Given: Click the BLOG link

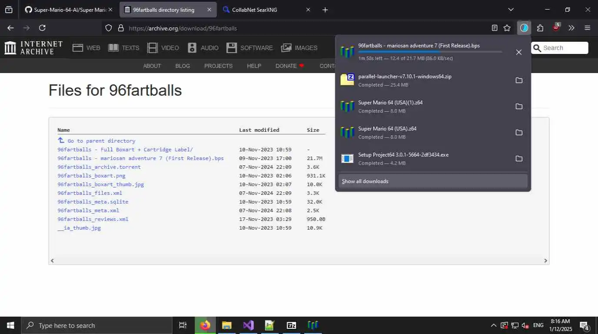Looking at the screenshot, I should pyautogui.click(x=183, y=66).
